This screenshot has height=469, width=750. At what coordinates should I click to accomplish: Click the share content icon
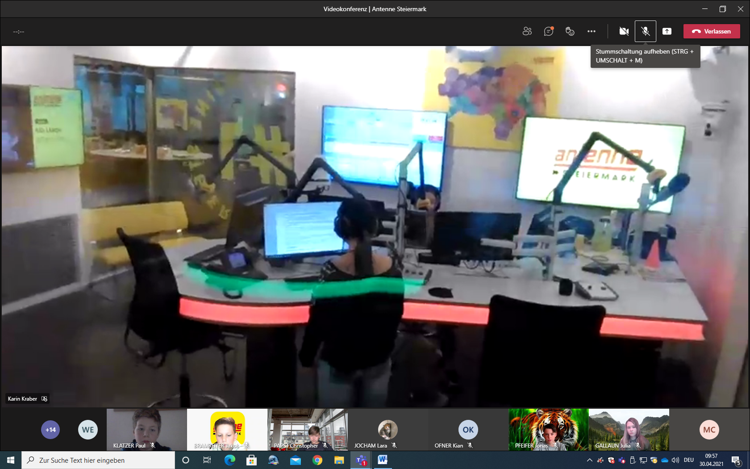(667, 31)
